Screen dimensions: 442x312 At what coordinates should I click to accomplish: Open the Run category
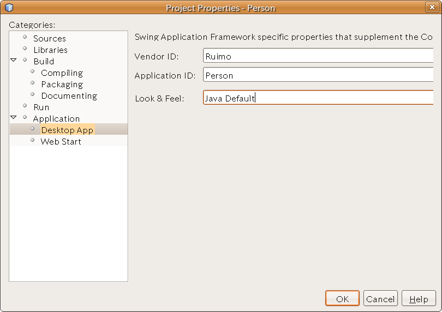(41, 107)
